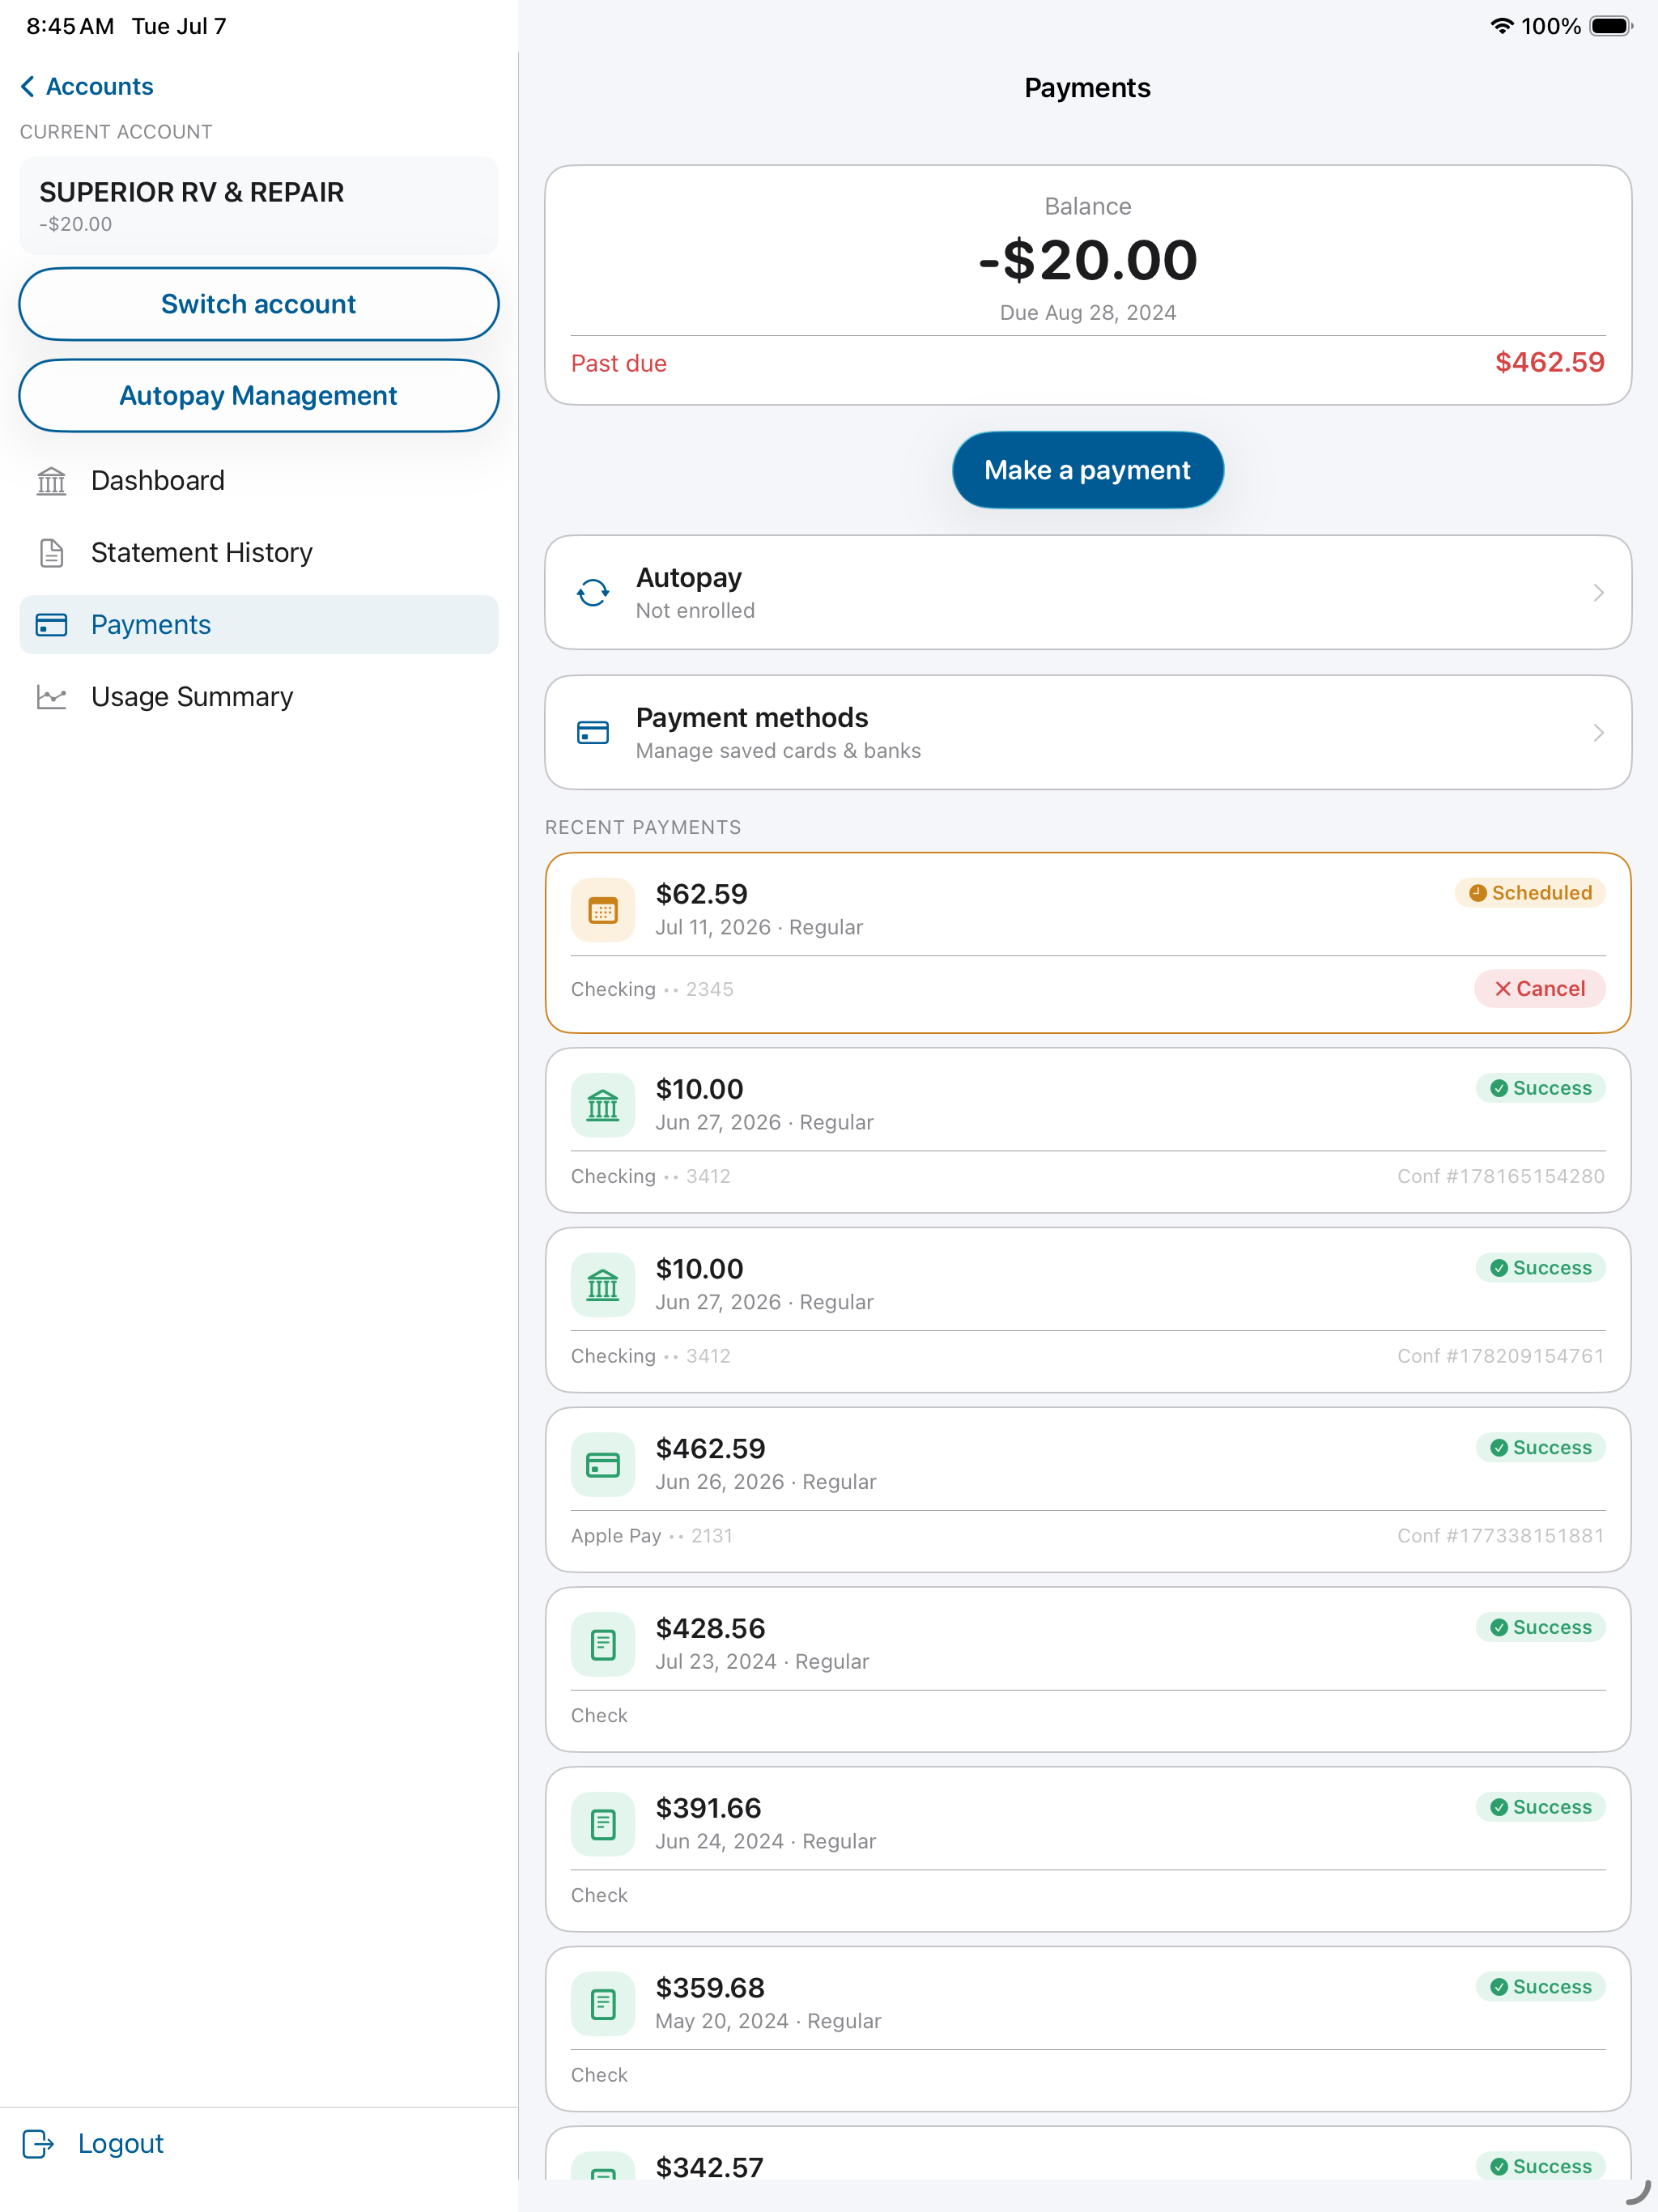Open Statement History from the sidebar
This screenshot has width=1658, height=2212.
[x=259, y=553]
